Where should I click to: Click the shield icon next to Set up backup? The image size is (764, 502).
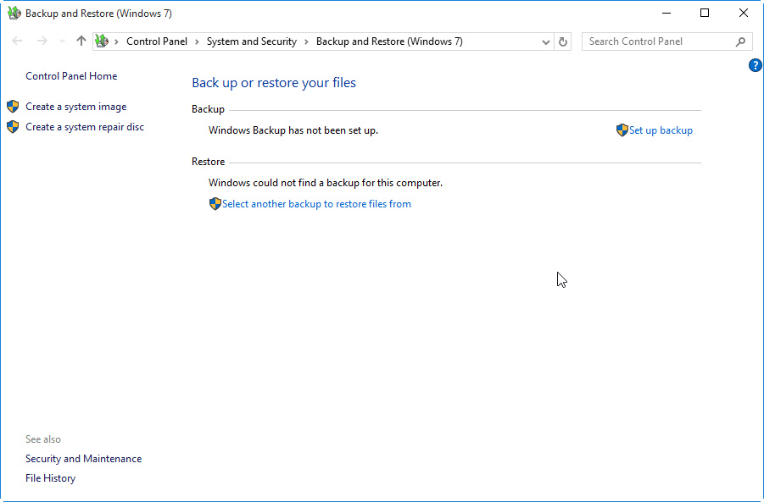[x=622, y=130]
